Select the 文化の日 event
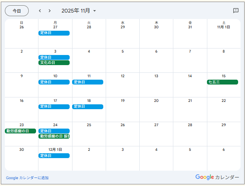The width and height of the screenshot is (245, 186). (54, 63)
